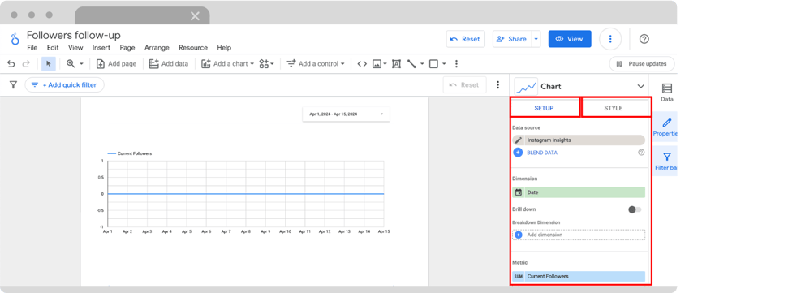
Task: Click the greyed Reset button in filter bar
Action: (464, 84)
